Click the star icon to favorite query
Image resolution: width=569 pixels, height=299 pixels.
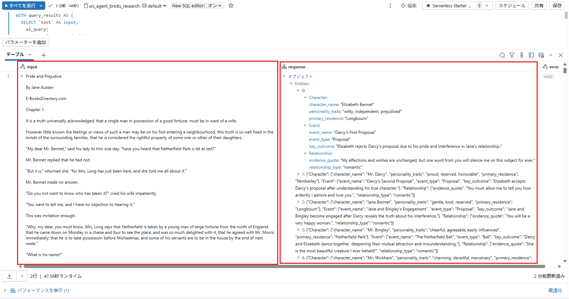tap(231, 6)
